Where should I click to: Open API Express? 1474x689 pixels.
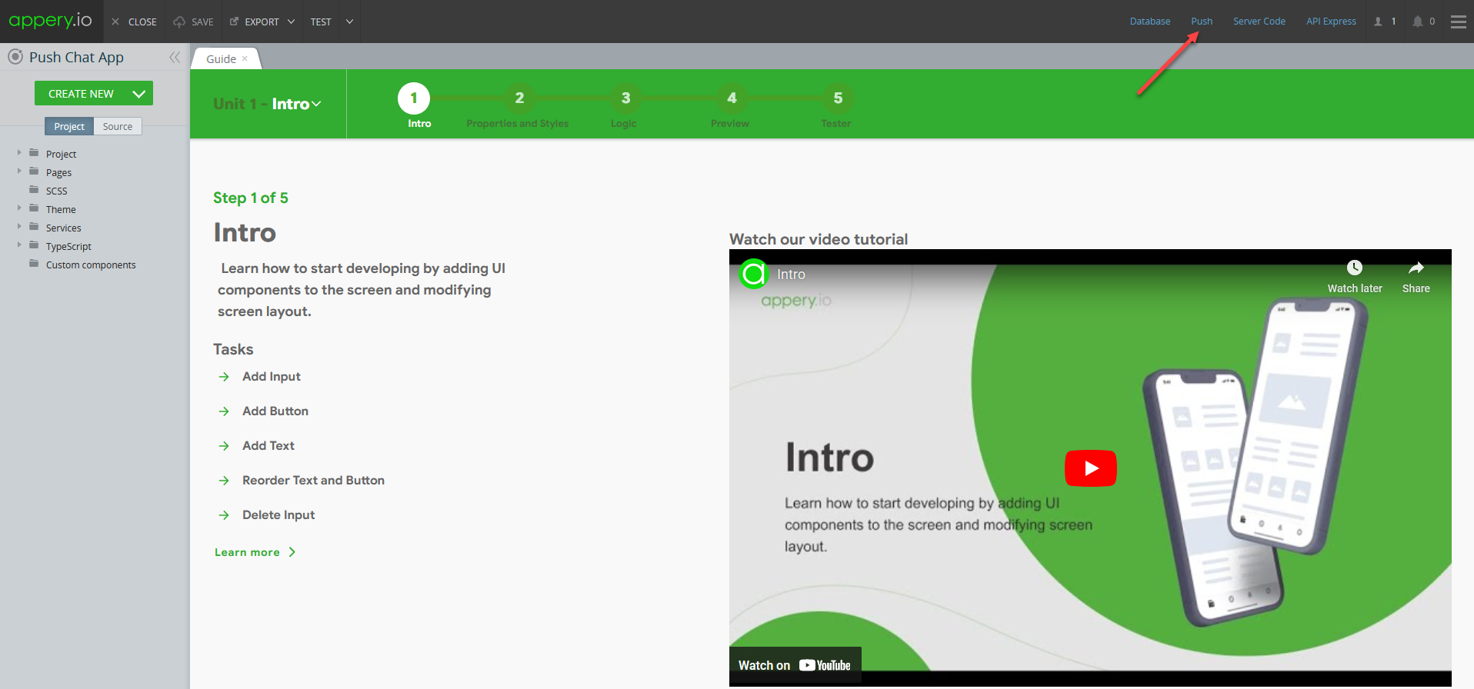1331,22
